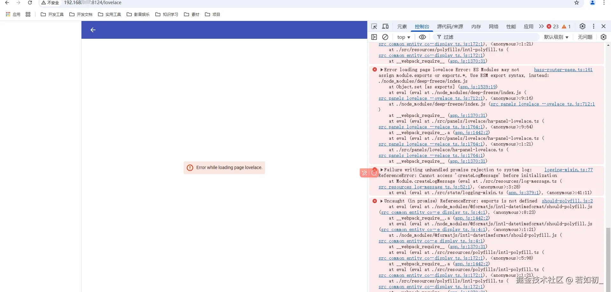Bookmark this page with star icon
Screen dimensions: 611x292
[x=577, y=3]
